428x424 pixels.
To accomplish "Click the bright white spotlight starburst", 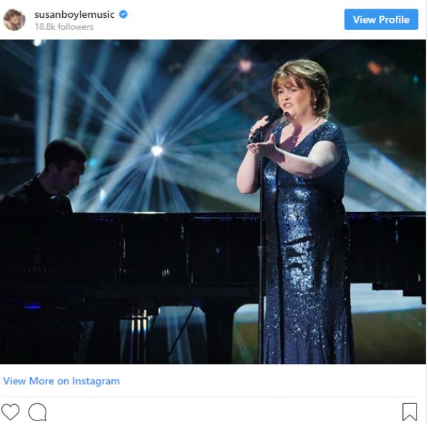I will [x=156, y=151].
